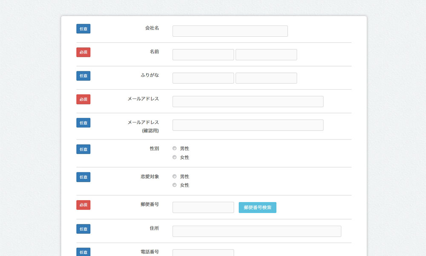Click the 性別 label text
The image size is (426, 256).
154,148
